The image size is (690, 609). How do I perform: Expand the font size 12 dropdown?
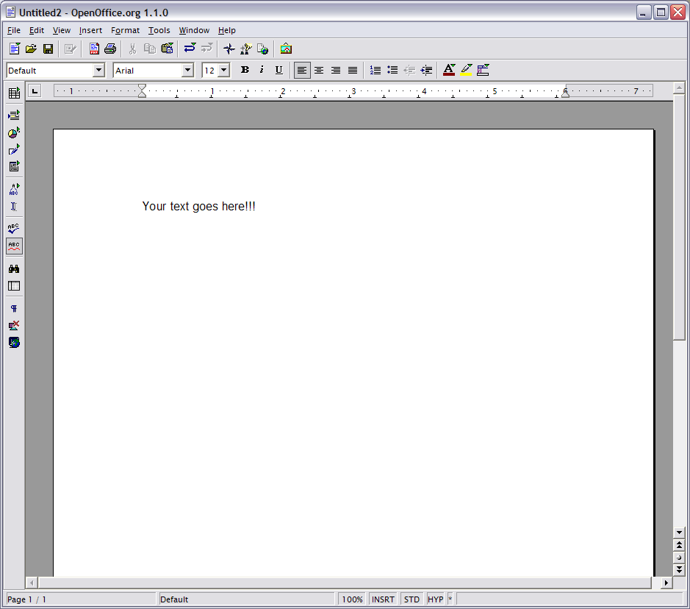click(223, 71)
